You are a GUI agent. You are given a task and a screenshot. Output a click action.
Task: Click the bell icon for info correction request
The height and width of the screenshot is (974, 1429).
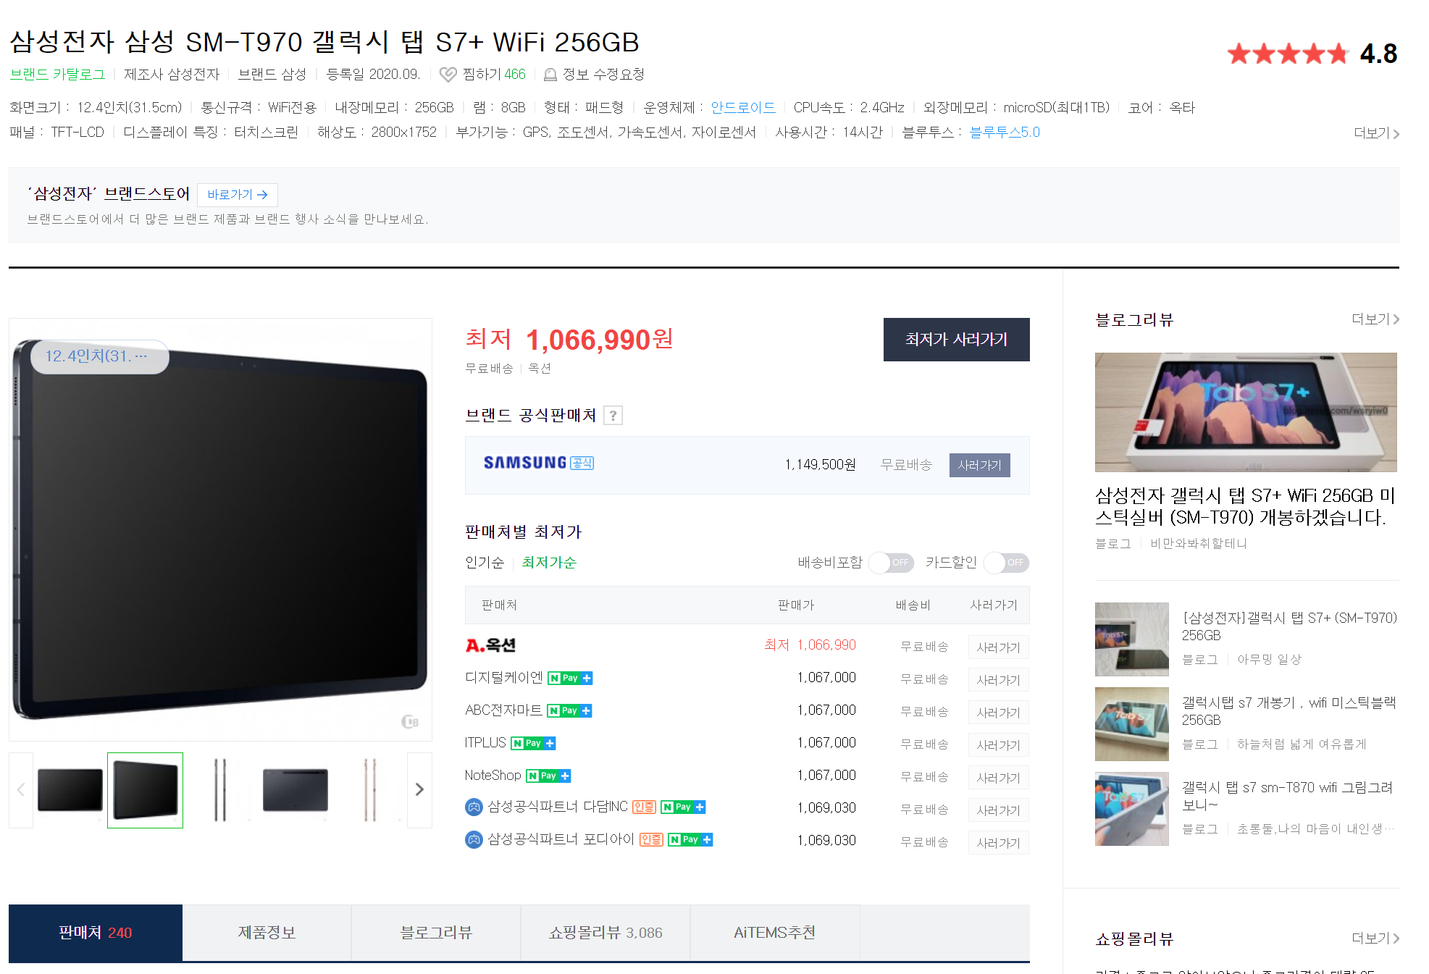550,75
